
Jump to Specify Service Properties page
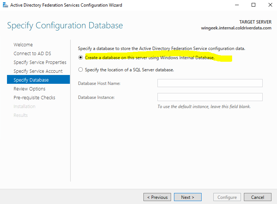tap(40, 62)
